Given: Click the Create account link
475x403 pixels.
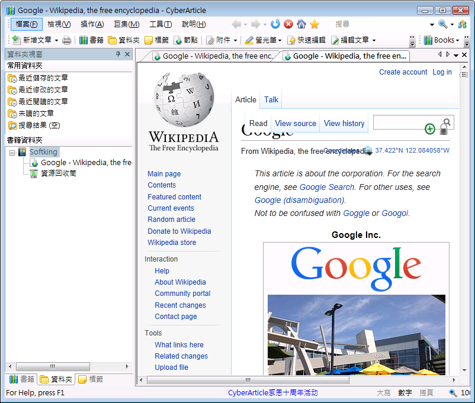Looking at the screenshot, I should (403, 72).
